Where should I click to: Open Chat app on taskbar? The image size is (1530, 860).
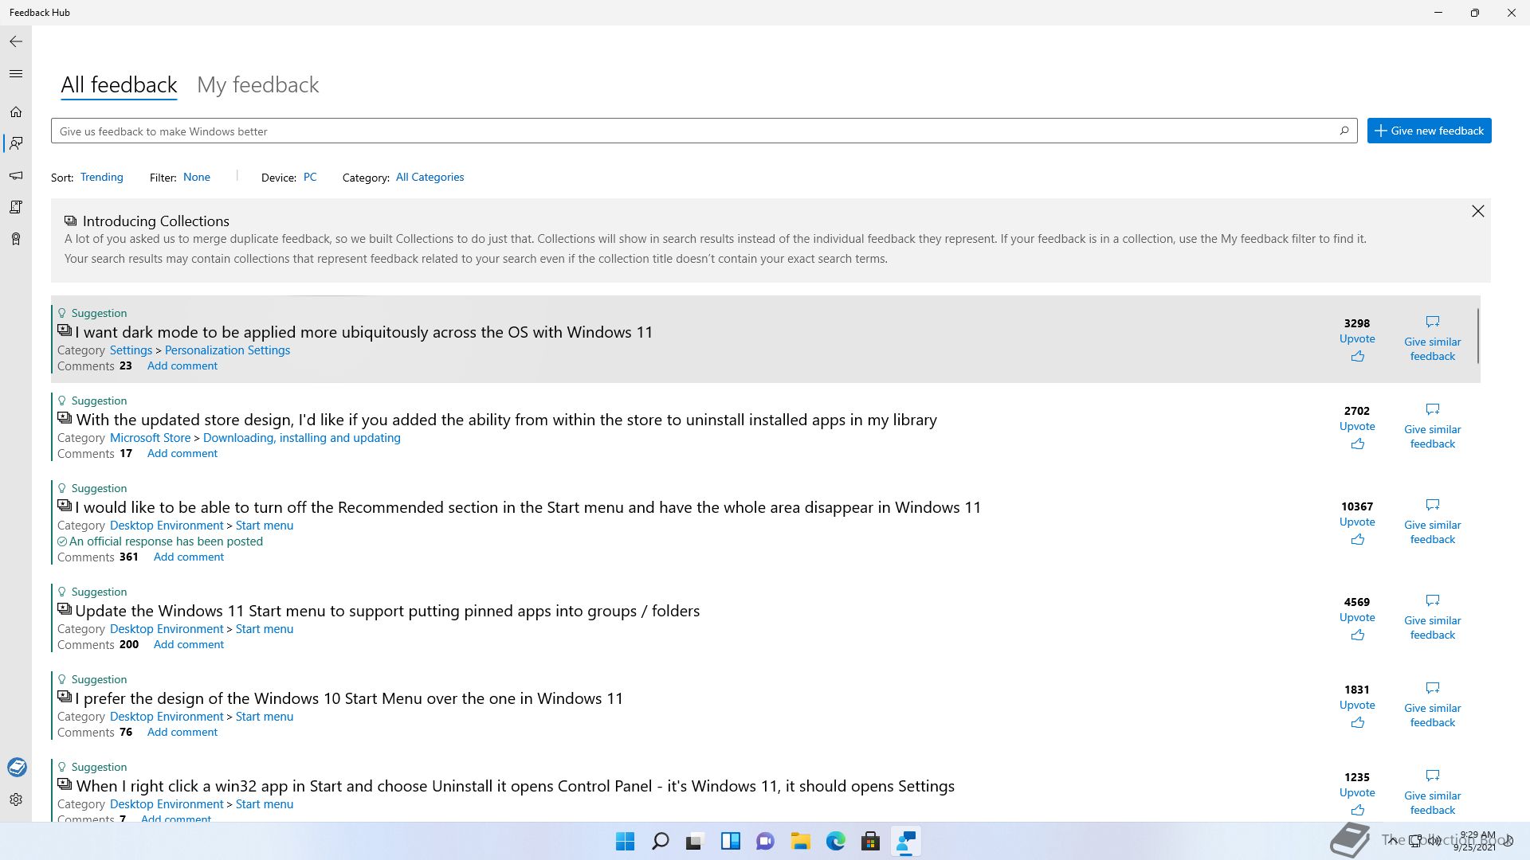[x=765, y=841]
